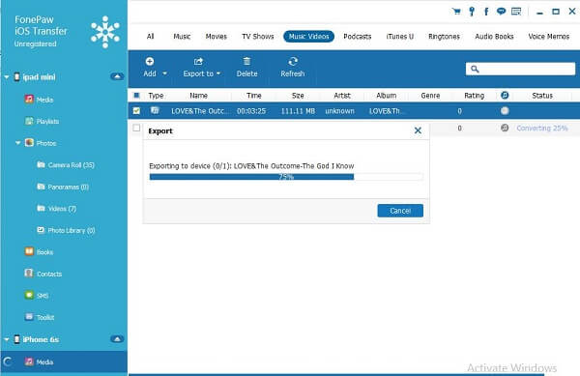Switch to the Podcasts tab

click(358, 36)
